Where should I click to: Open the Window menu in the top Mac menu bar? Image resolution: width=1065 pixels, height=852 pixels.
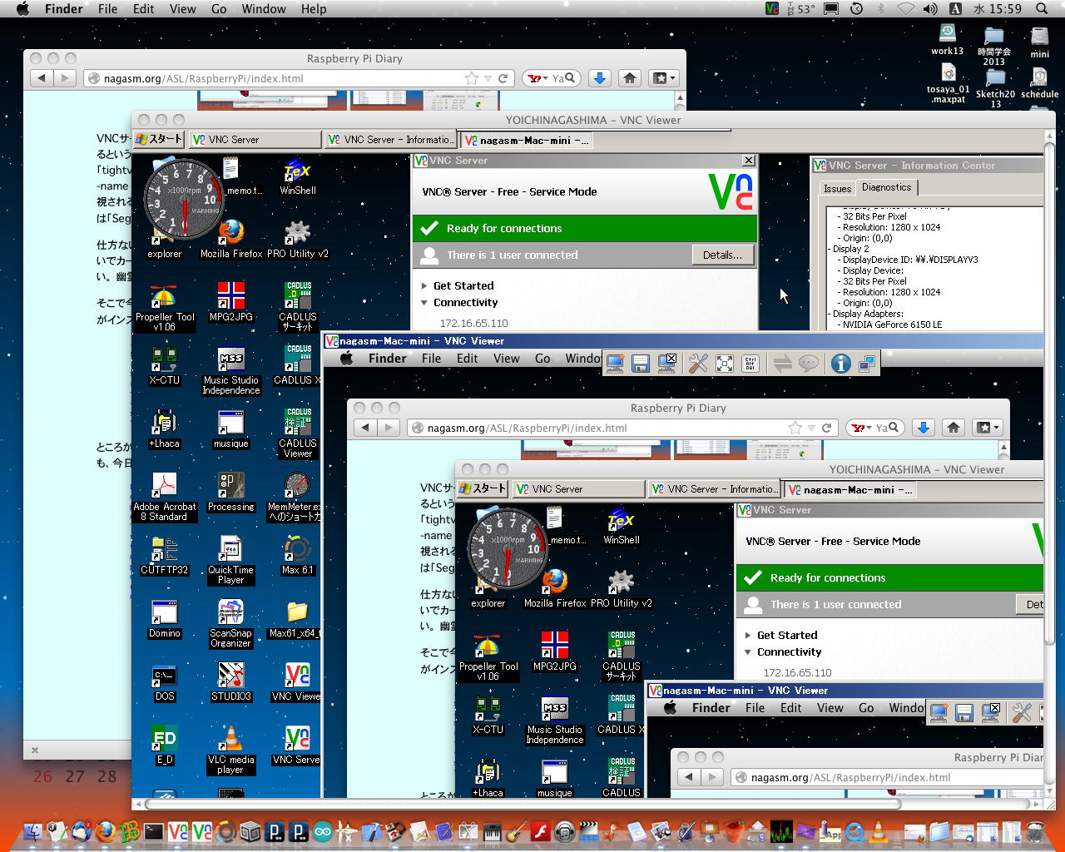point(264,9)
